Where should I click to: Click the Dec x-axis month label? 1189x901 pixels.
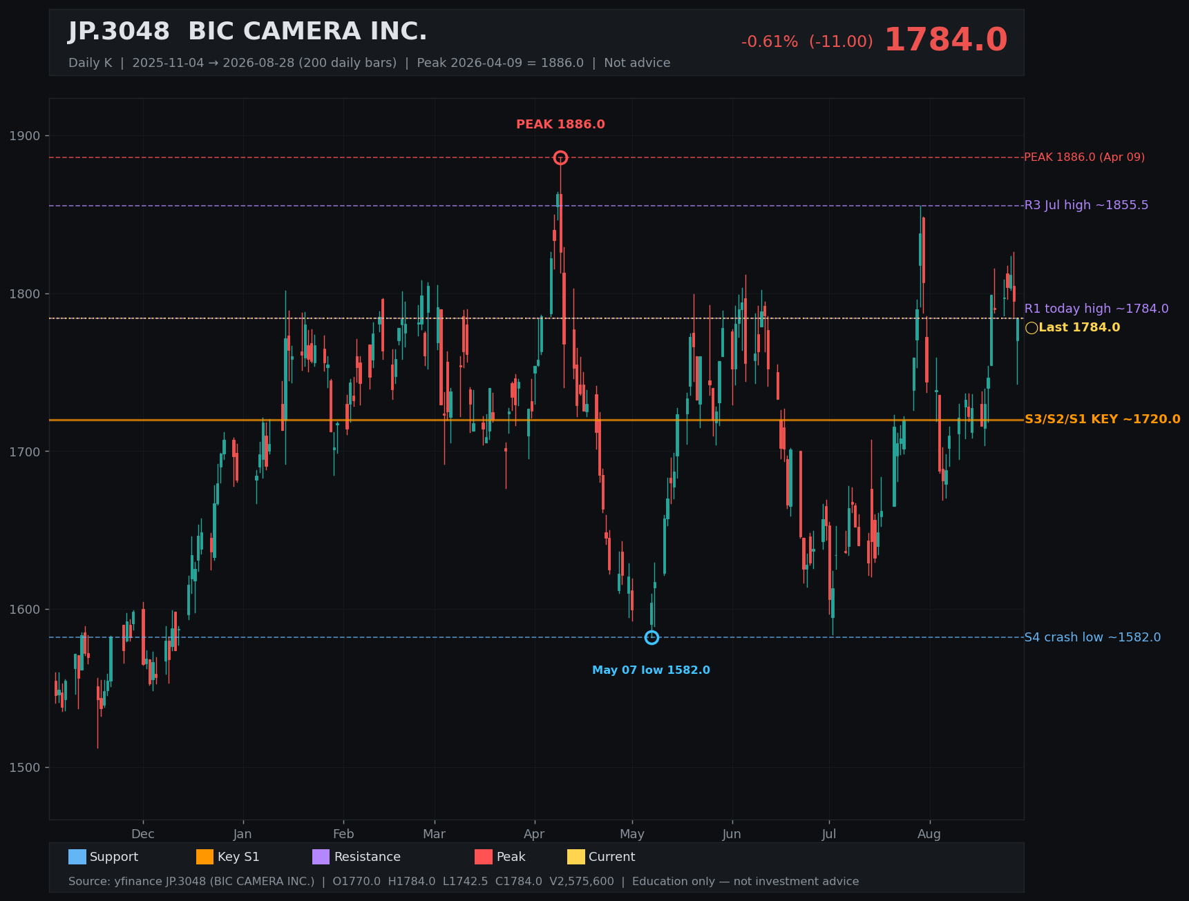[x=143, y=834]
